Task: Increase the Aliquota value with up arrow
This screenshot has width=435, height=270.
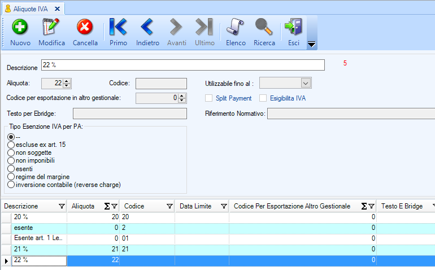Action: 67,81
